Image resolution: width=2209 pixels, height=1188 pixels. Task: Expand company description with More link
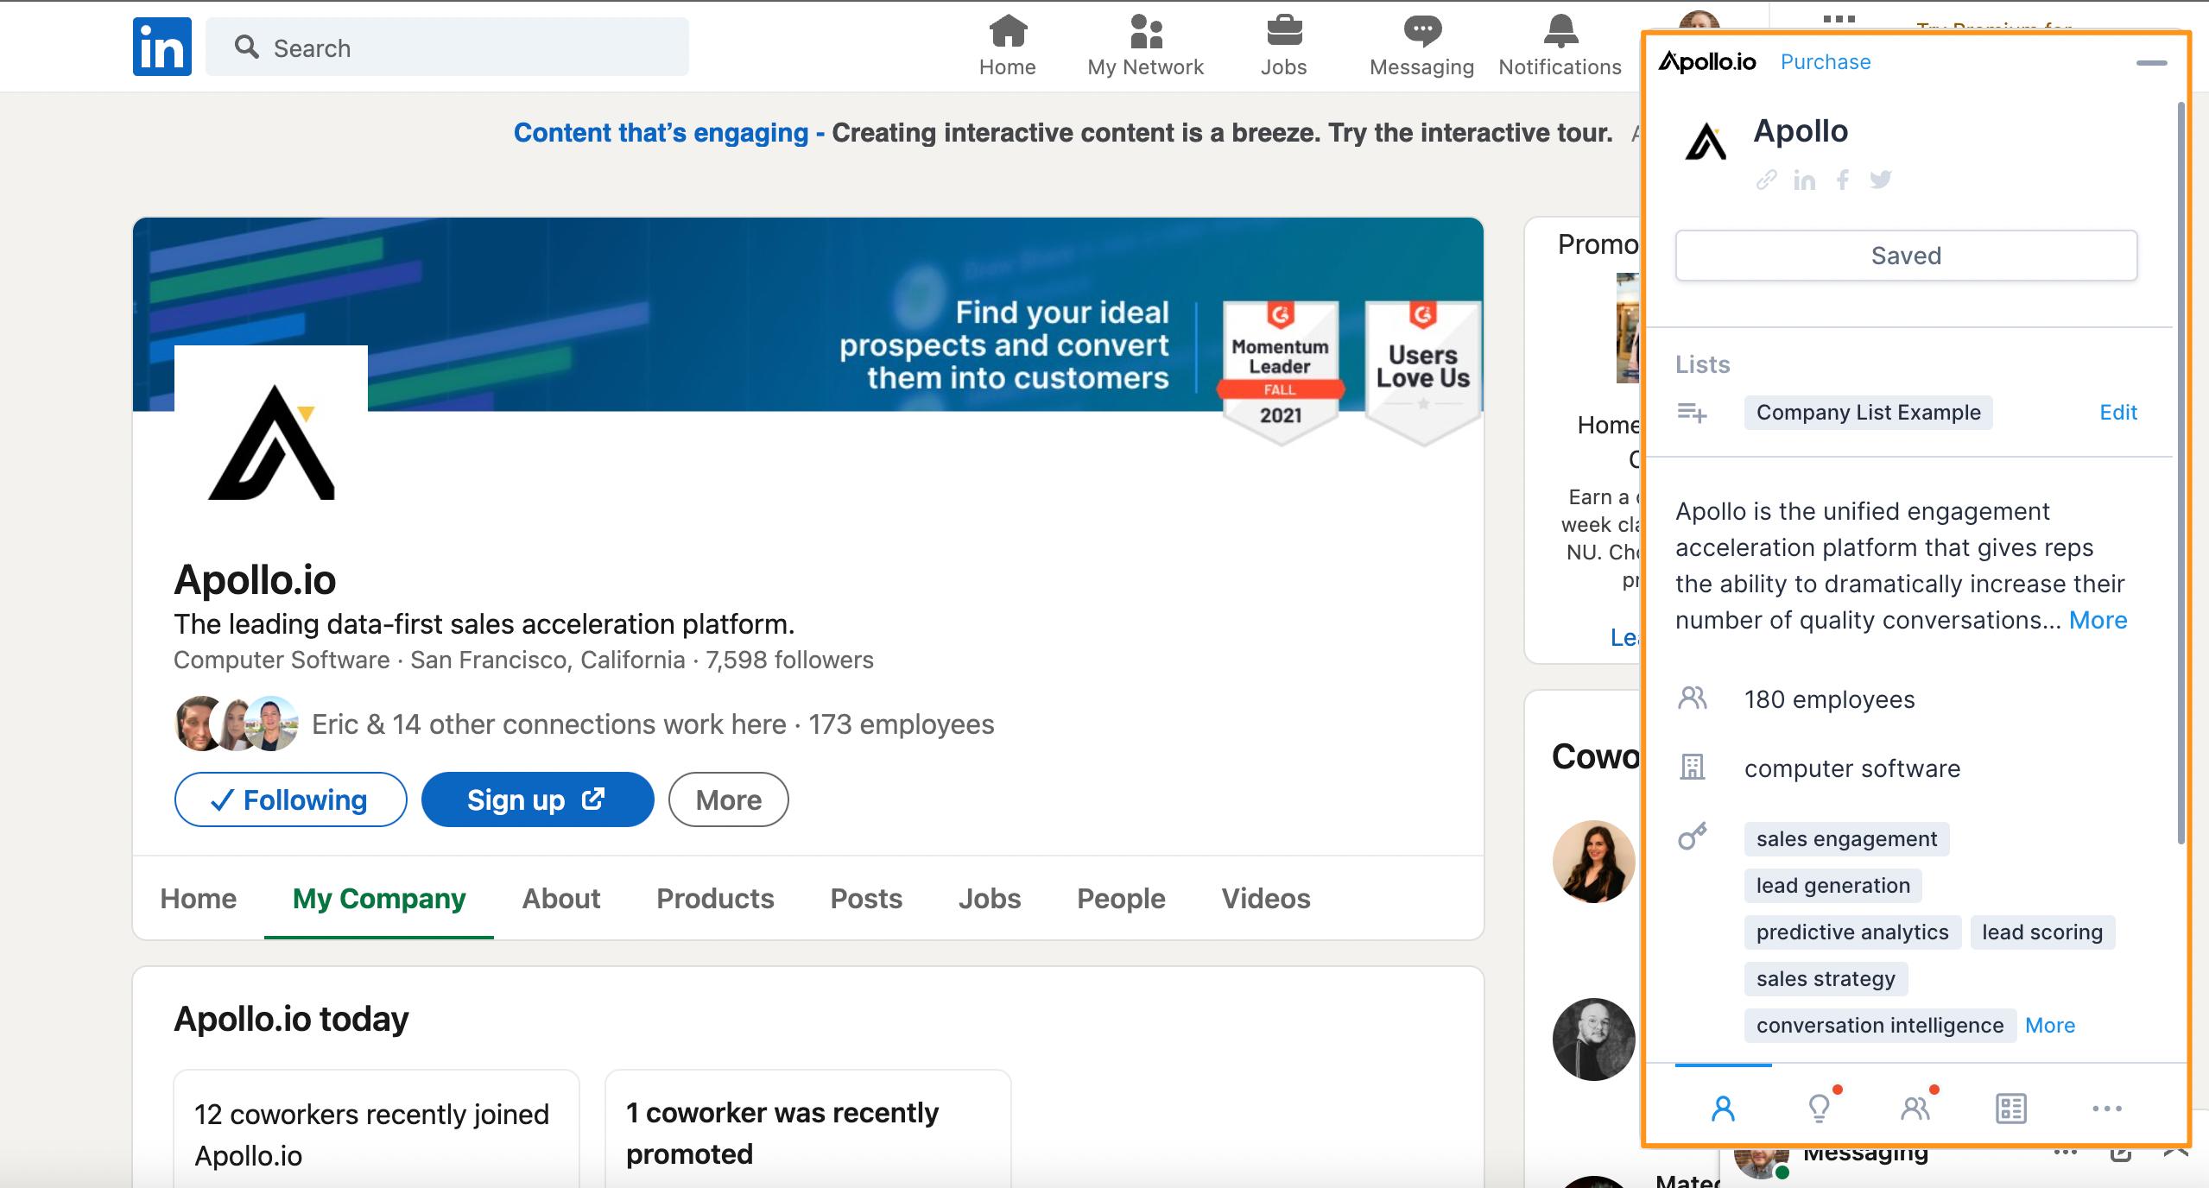(x=2098, y=621)
